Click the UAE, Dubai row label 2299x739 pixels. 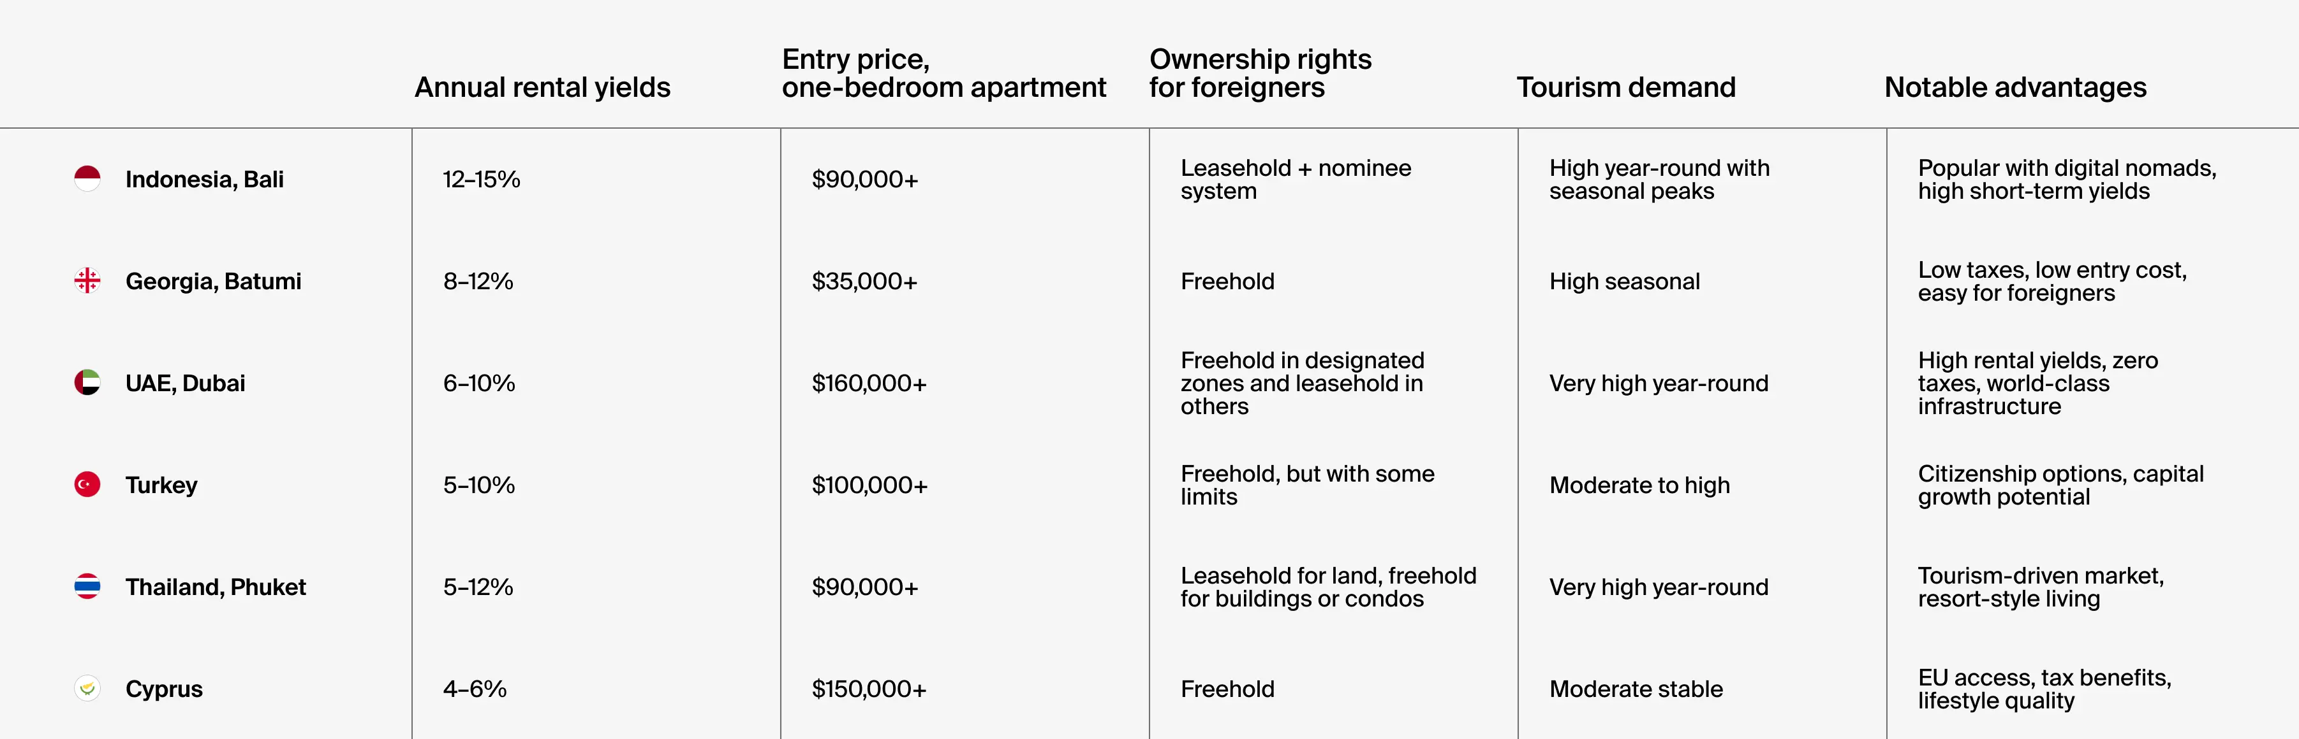click(185, 384)
